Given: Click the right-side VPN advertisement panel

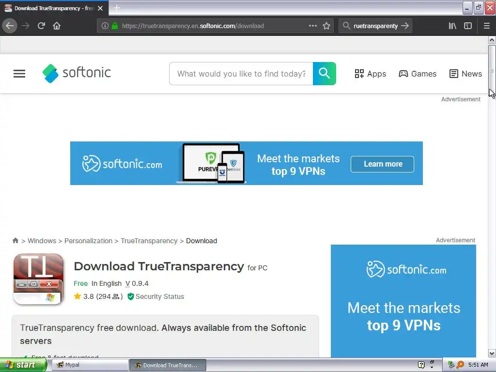Looking at the screenshot, I should coord(403,301).
